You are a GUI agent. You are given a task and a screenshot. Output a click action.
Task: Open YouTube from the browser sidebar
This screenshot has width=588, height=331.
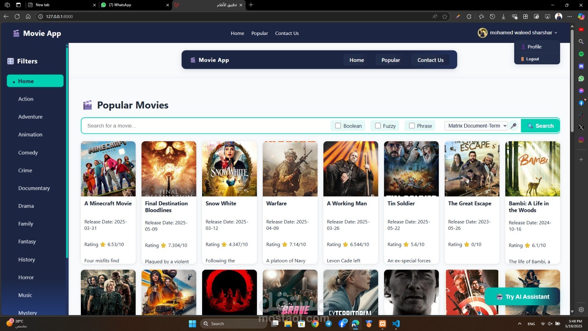point(581,29)
